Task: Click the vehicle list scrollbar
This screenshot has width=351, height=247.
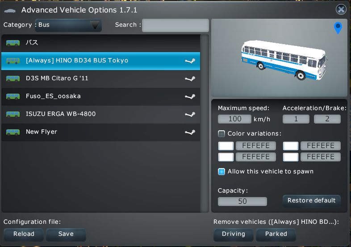Action: [x=205, y=123]
